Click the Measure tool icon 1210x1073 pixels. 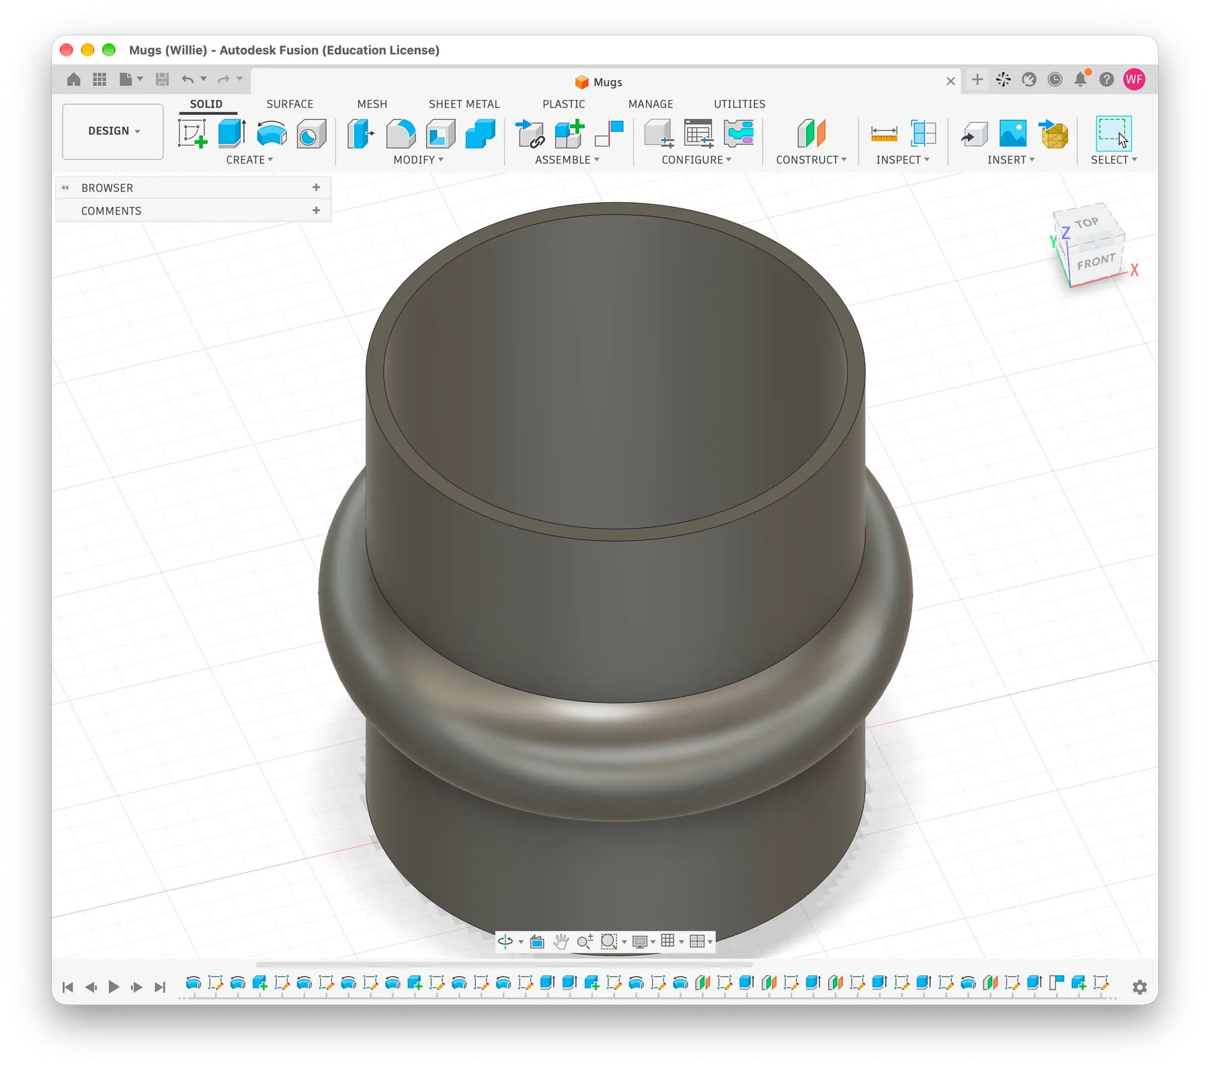tap(884, 133)
